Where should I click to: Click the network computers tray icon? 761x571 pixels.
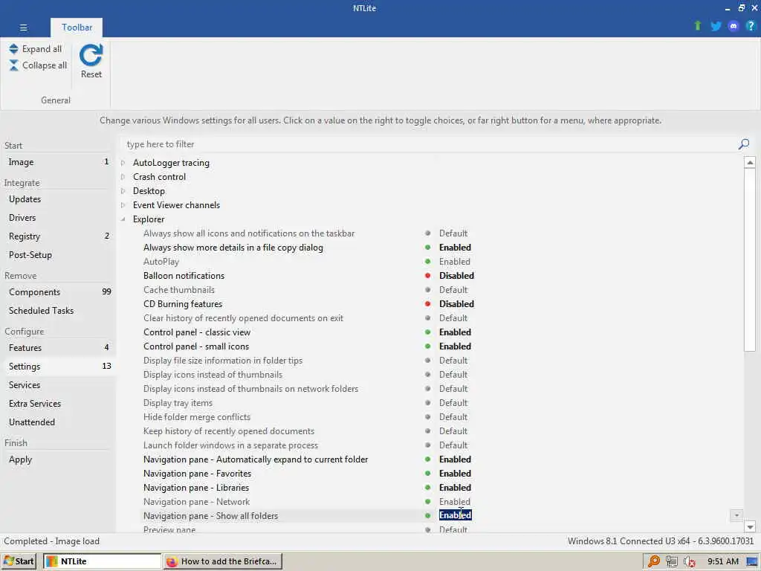[x=671, y=561]
